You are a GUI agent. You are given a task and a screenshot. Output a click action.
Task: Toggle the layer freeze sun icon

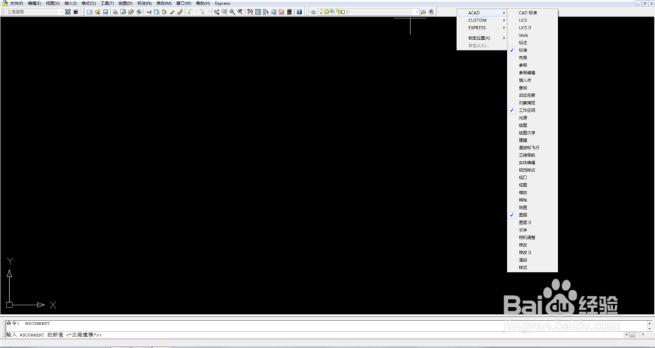327,12
